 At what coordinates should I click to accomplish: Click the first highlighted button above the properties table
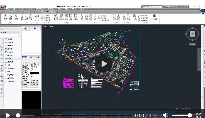pyautogui.click(x=25, y=57)
